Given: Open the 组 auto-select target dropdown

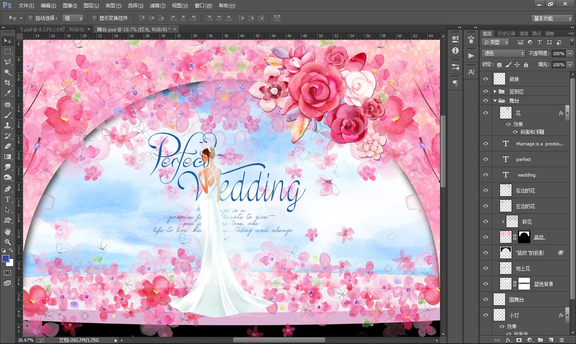Looking at the screenshot, I should pos(73,18).
